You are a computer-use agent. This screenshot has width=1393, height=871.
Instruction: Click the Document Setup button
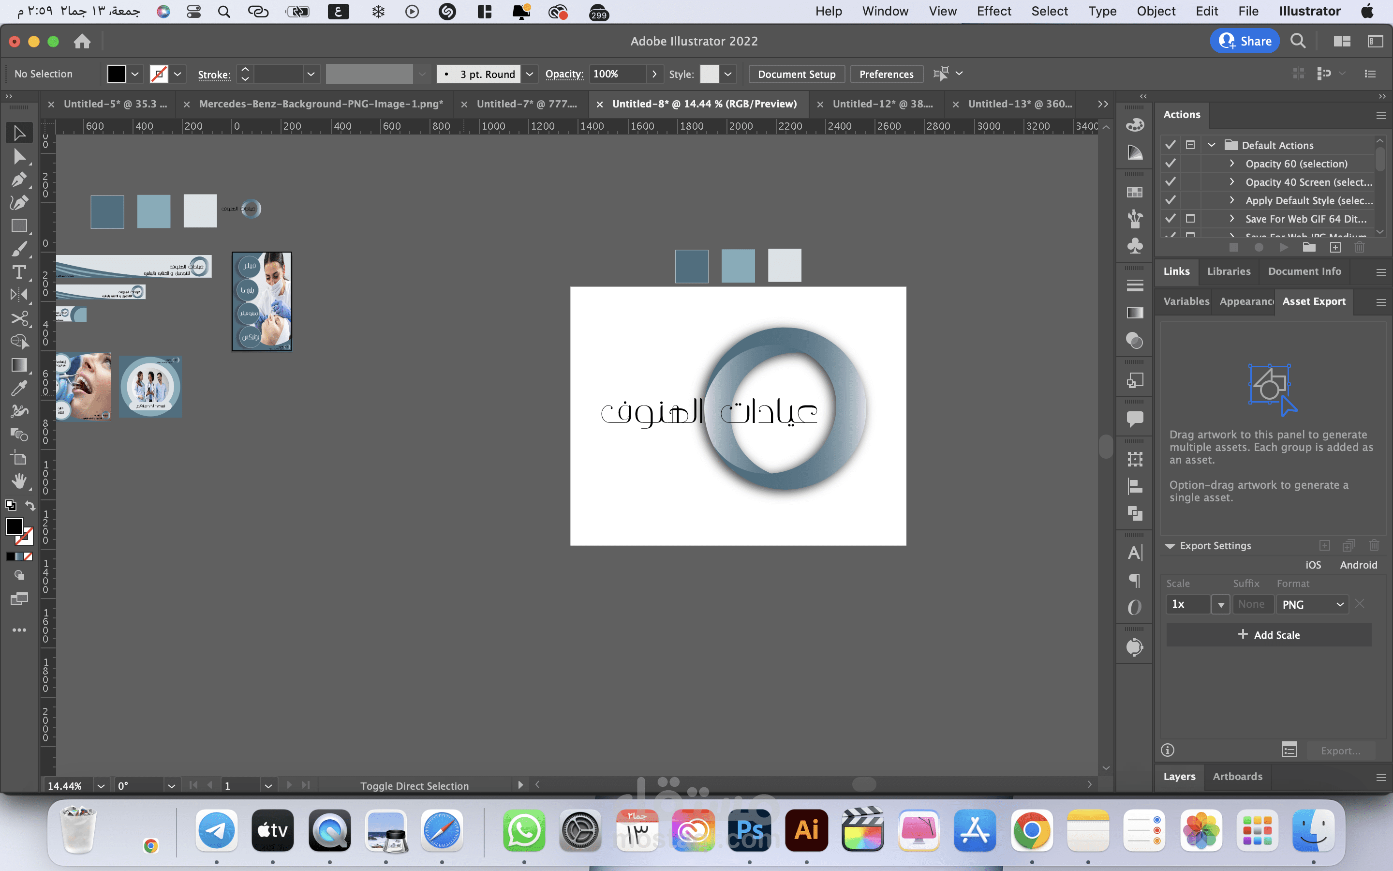pos(796,74)
